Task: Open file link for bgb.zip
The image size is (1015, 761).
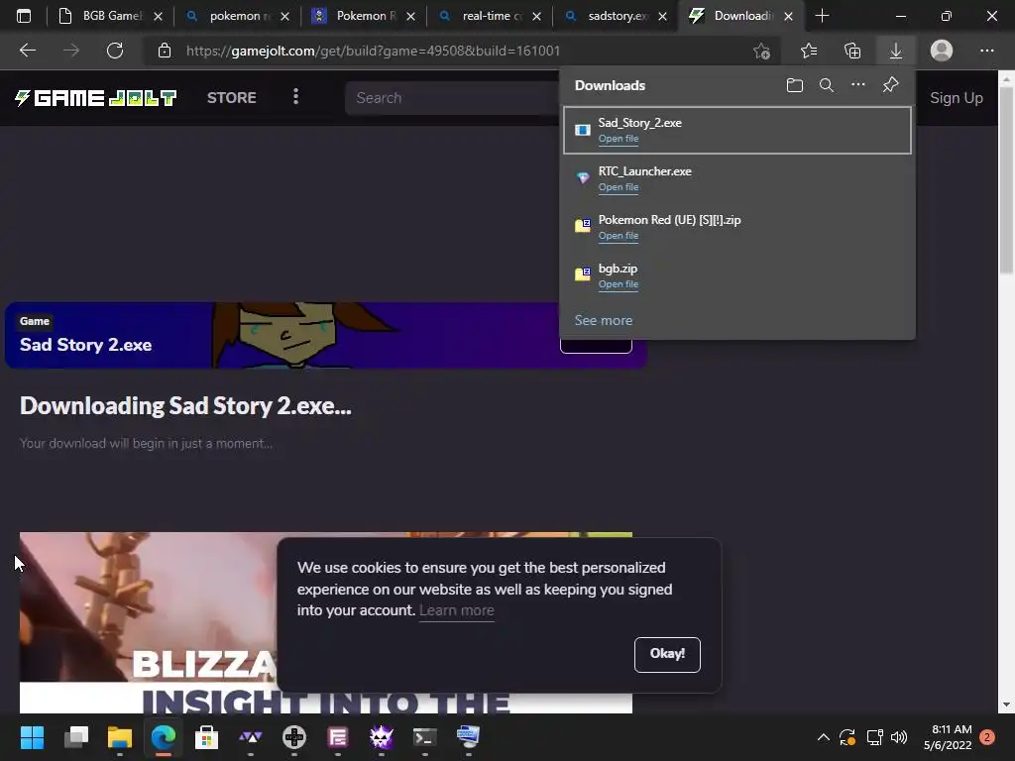Action: 619,284
